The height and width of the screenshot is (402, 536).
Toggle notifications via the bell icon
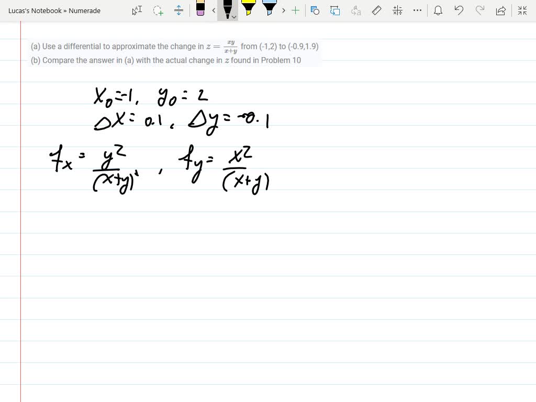[438, 10]
